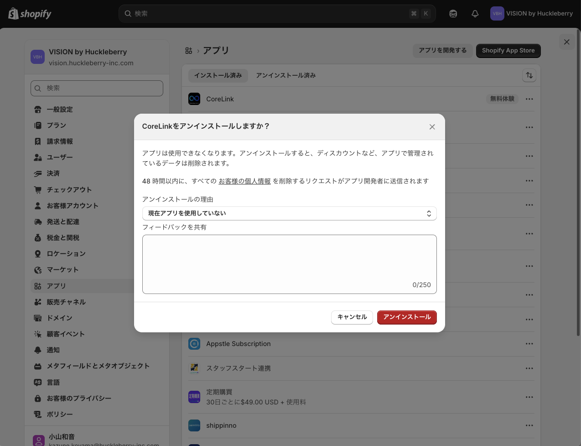The image size is (581, 446).
Task: Close the settings overlay with X
Action: pyautogui.click(x=566, y=42)
